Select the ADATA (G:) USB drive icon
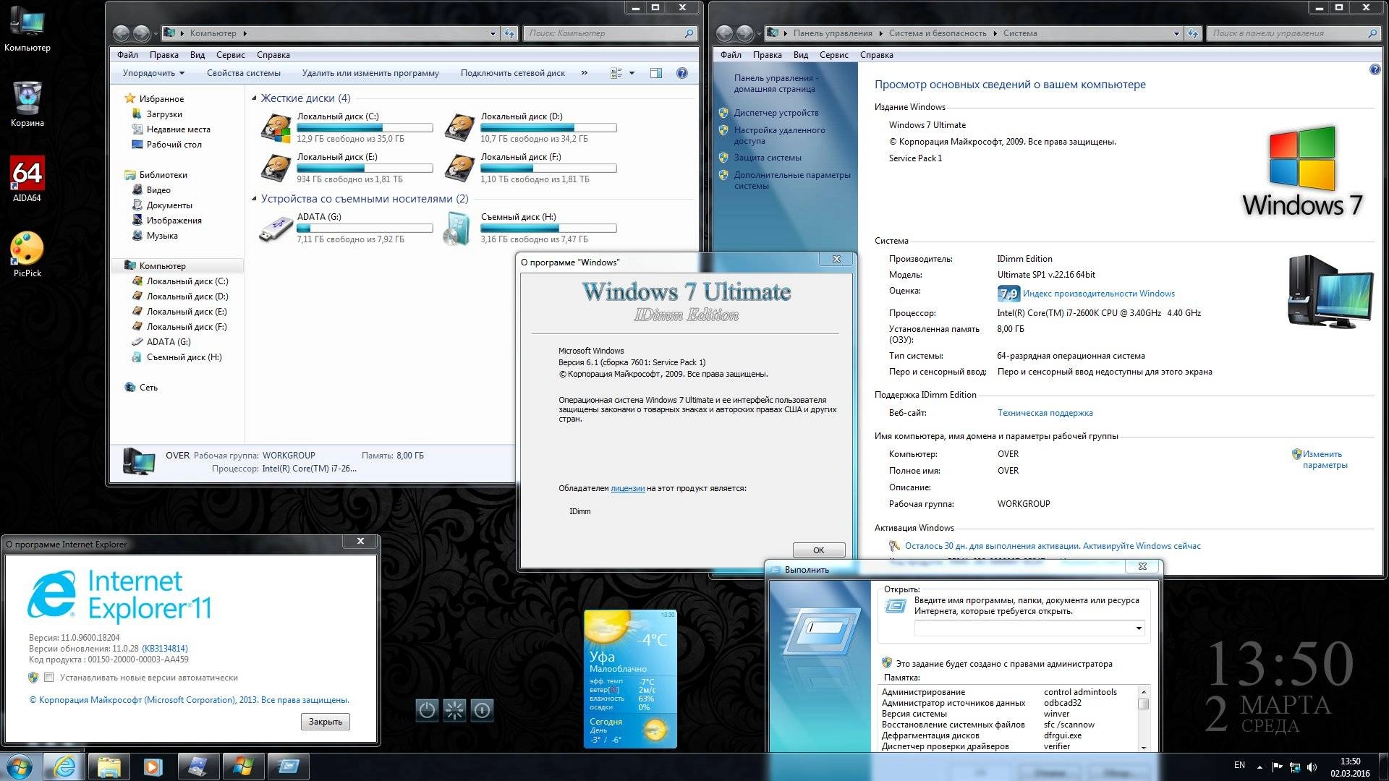Viewport: 1389px width, 781px height. coord(276,228)
